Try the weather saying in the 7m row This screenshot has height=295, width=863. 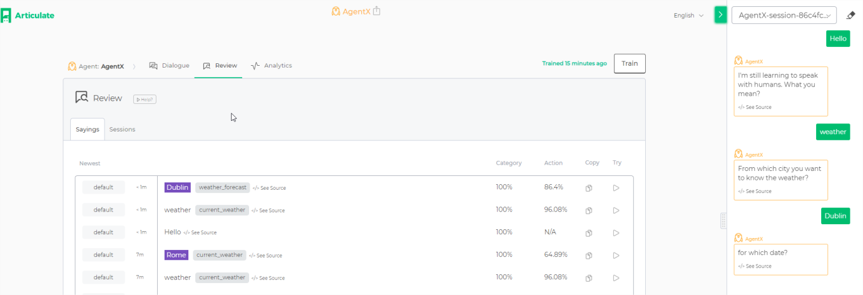616,278
